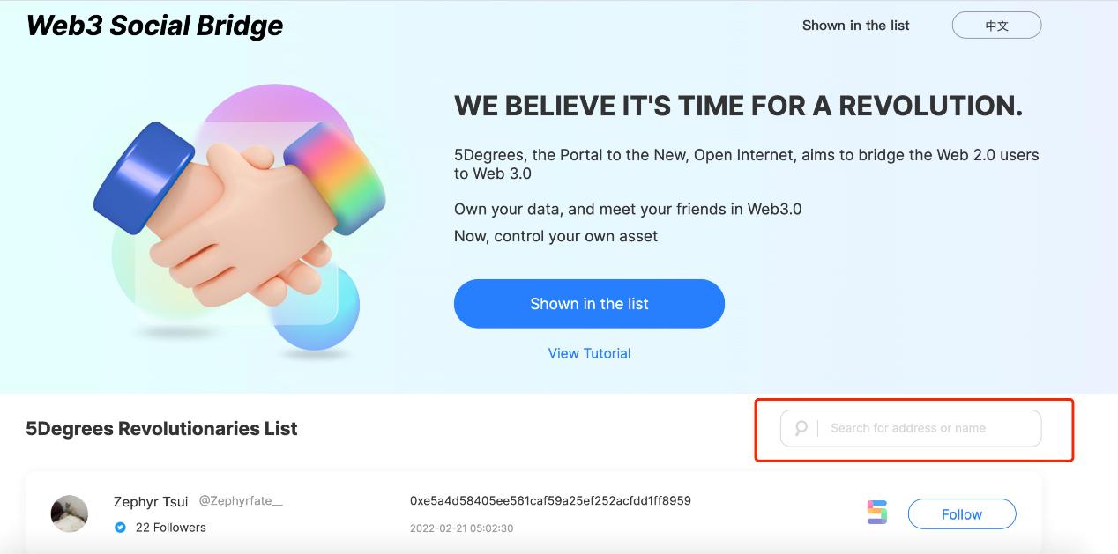View the 22 Followers count
1118x554 pixels.
(x=170, y=528)
